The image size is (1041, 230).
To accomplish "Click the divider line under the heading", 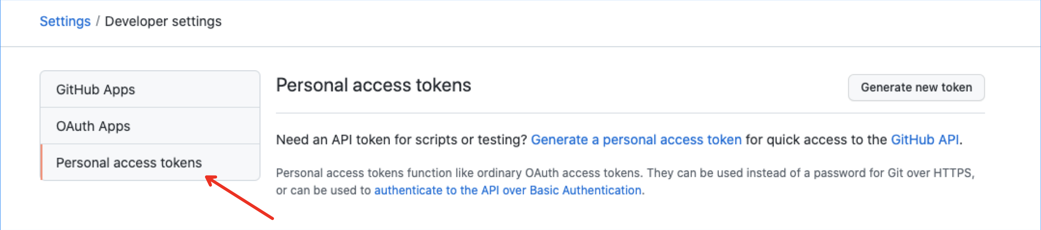I will pyautogui.click(x=630, y=114).
